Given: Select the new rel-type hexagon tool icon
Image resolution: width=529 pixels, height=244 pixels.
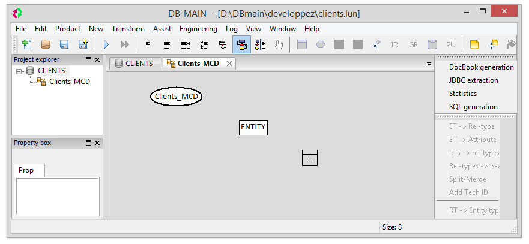Looking at the screenshot, I should (321, 44).
